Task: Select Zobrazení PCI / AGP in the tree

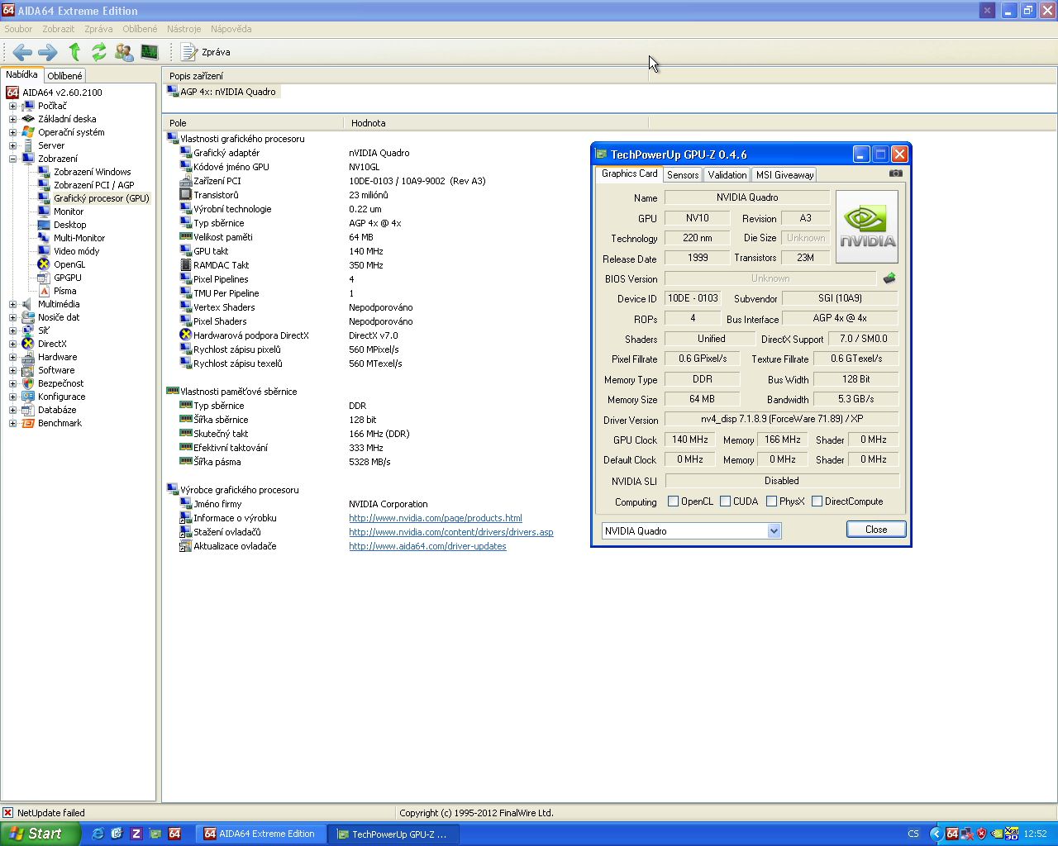Action: click(x=93, y=185)
